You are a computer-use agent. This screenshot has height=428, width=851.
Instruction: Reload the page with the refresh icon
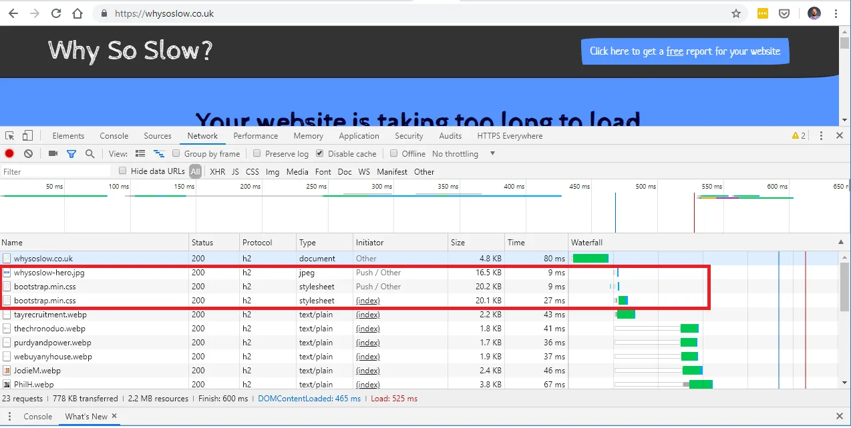pos(56,13)
